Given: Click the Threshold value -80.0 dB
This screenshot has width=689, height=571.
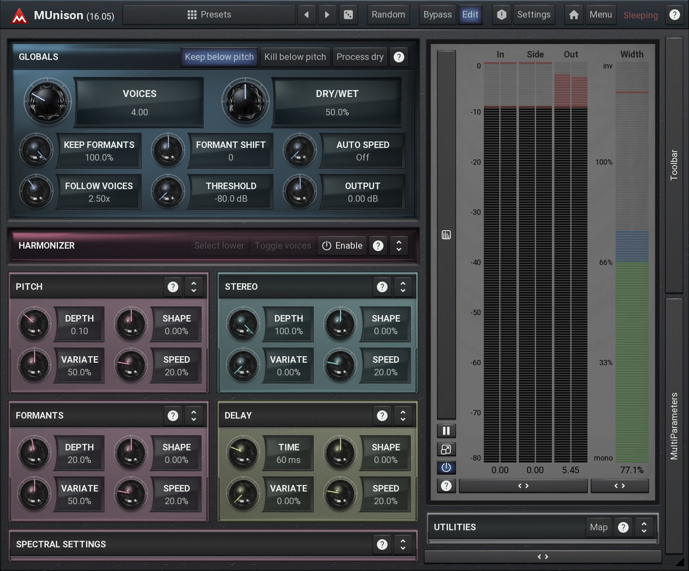Looking at the screenshot, I should click(231, 199).
